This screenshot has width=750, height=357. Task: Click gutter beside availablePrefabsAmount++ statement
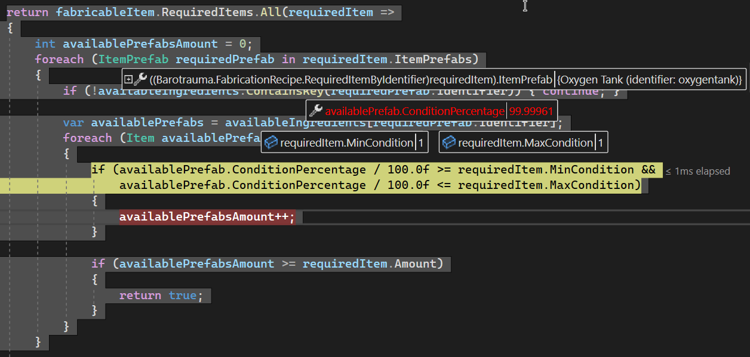point(6,216)
